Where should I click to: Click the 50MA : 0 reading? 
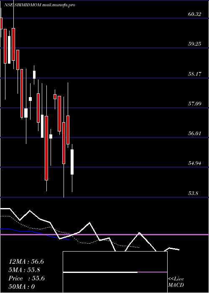(22, 287)
